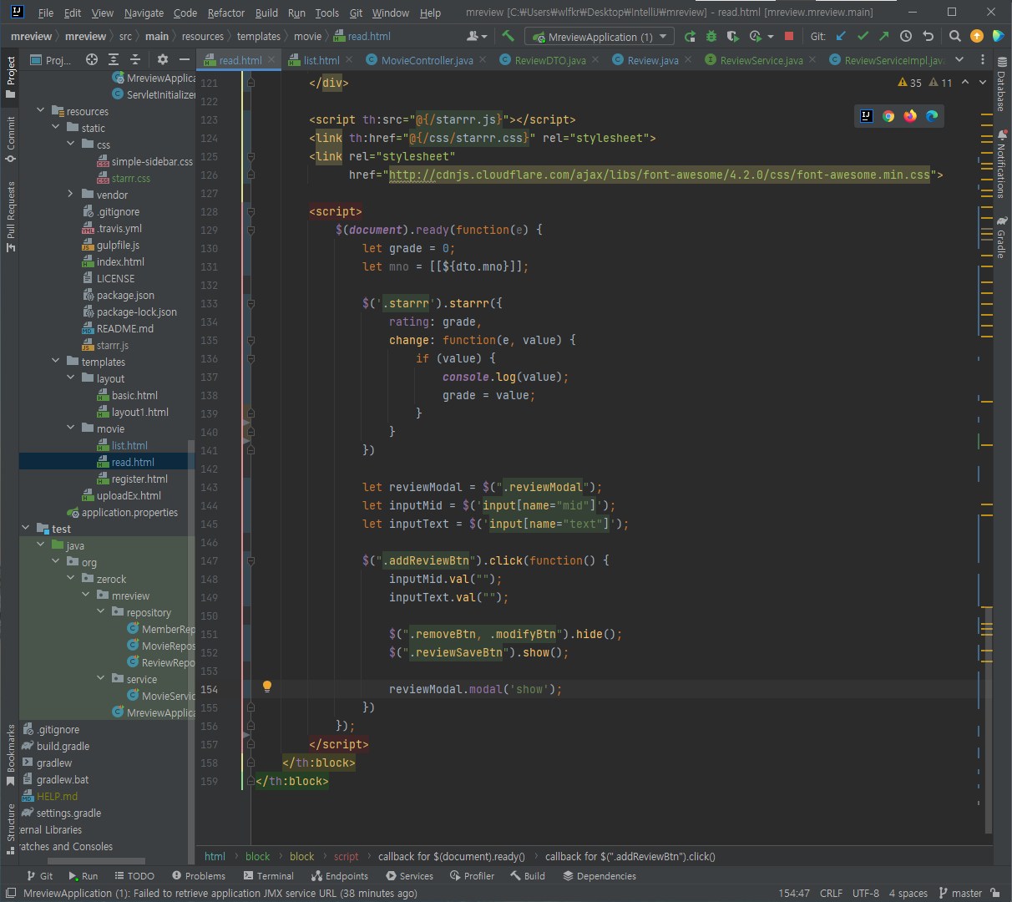Open the Problems tool window
Screen dimensions: 1012x902
(199, 876)
